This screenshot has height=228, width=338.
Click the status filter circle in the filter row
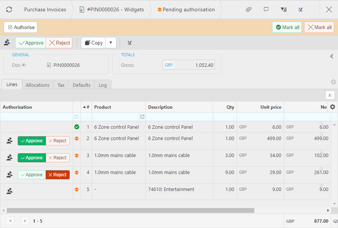pos(76,117)
